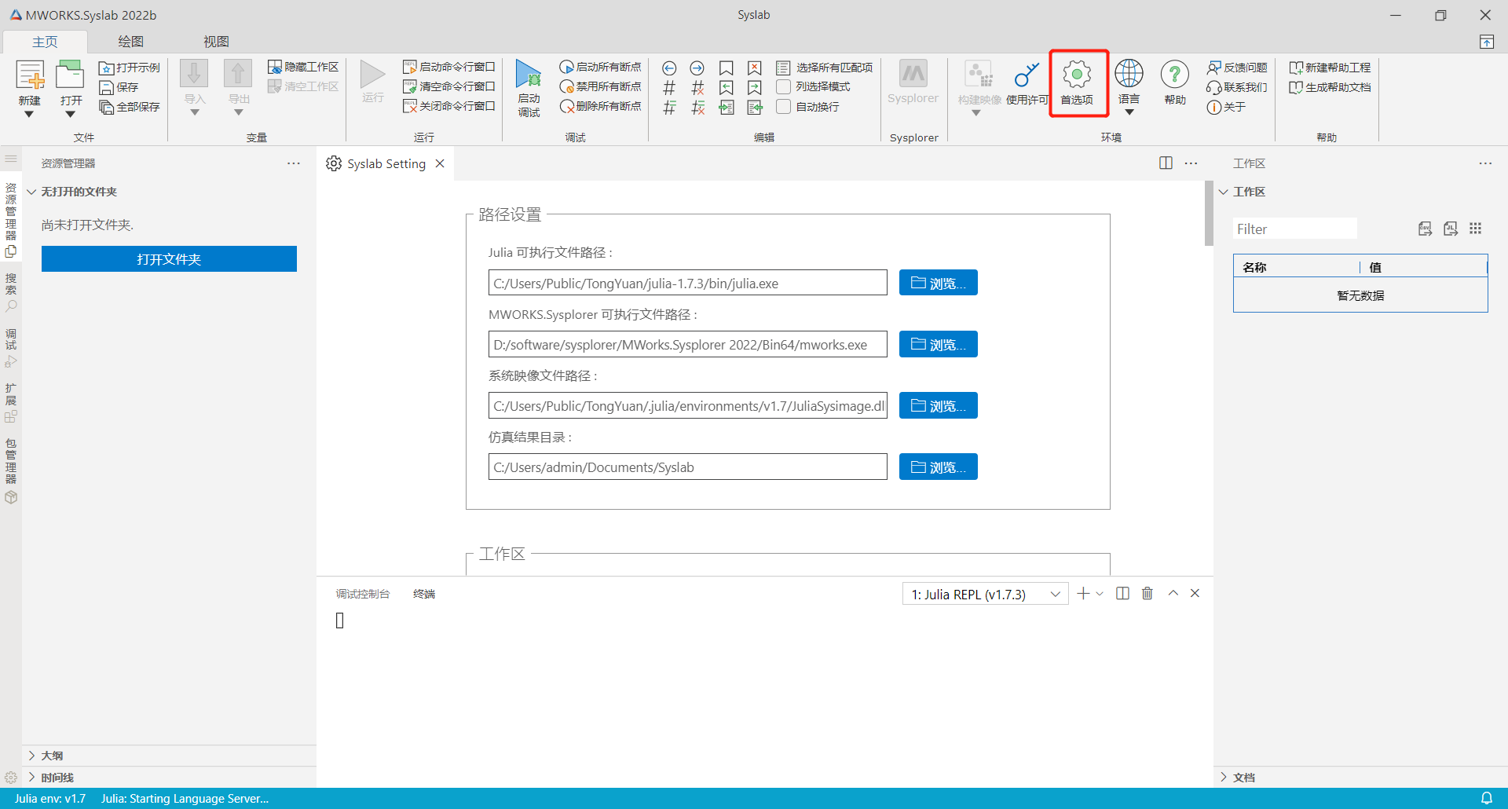This screenshot has height=809, width=1508.
Task: Click 联系我们 contact us item
Action: (x=1238, y=87)
